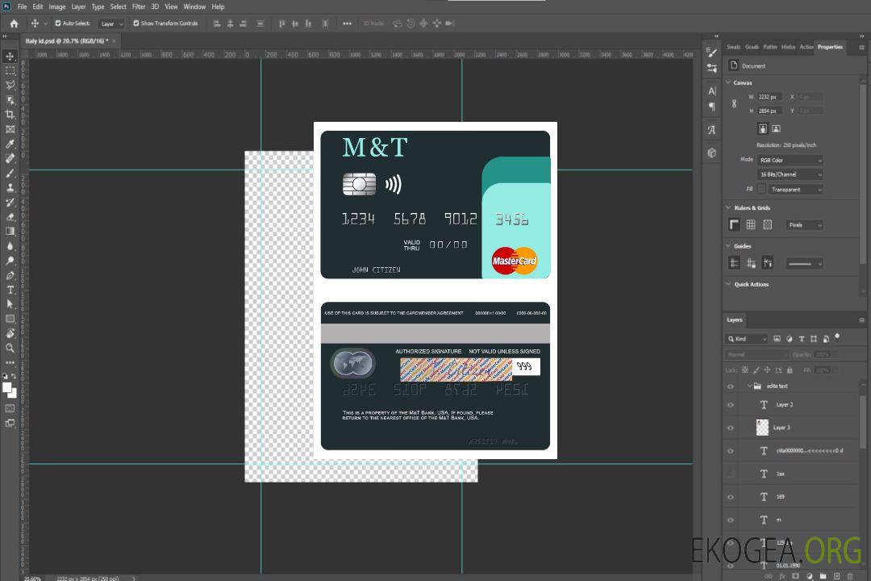
Task: Toggle the layer filter on/off switch
Action: tap(837, 337)
